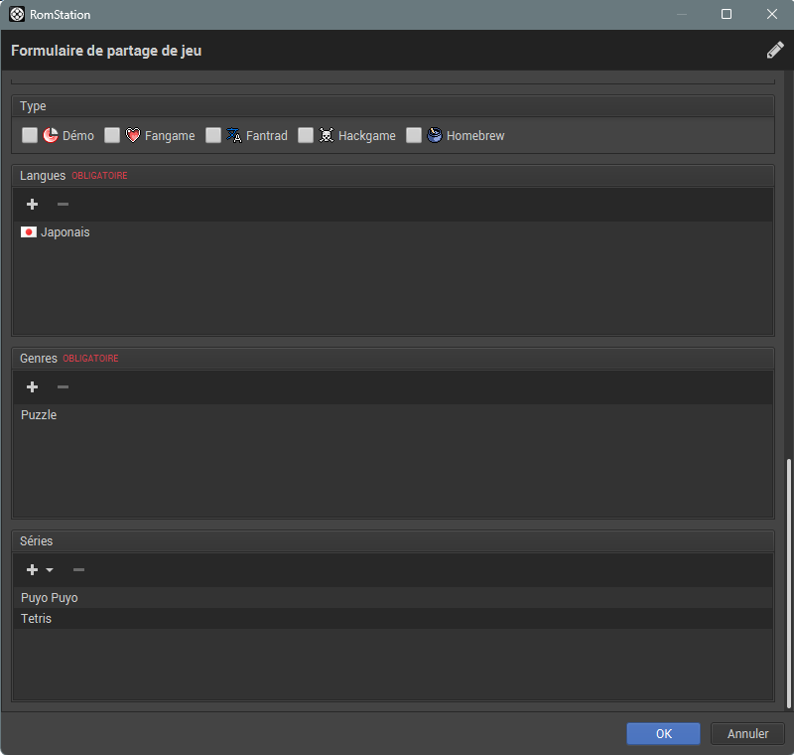Confirm the form with OK button
The width and height of the screenshot is (794, 755).
pos(664,734)
